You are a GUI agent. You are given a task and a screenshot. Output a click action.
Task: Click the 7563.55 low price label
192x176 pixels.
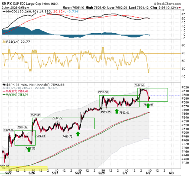(106, 112)
